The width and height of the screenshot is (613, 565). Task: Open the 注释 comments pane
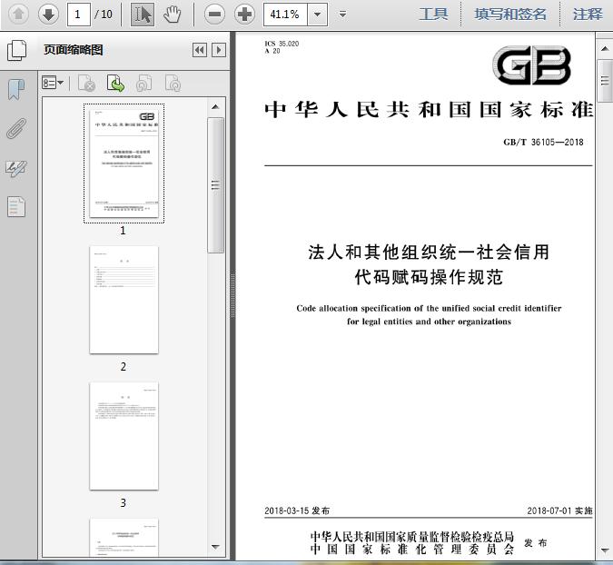588,14
